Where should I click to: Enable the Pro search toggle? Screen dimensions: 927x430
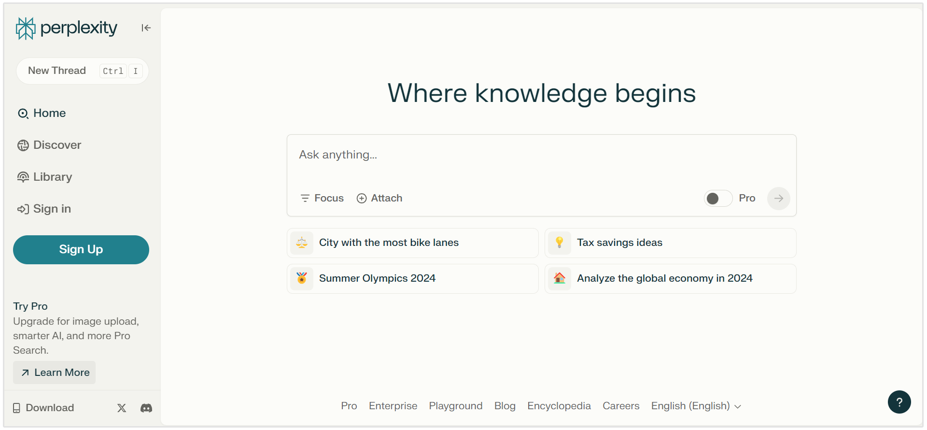point(717,199)
